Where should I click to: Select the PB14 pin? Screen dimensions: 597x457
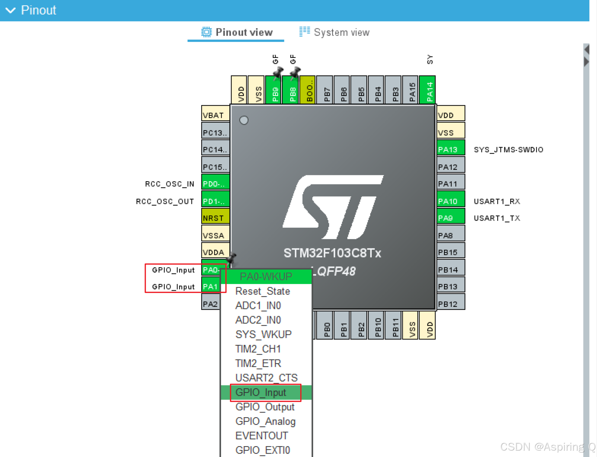click(x=451, y=268)
